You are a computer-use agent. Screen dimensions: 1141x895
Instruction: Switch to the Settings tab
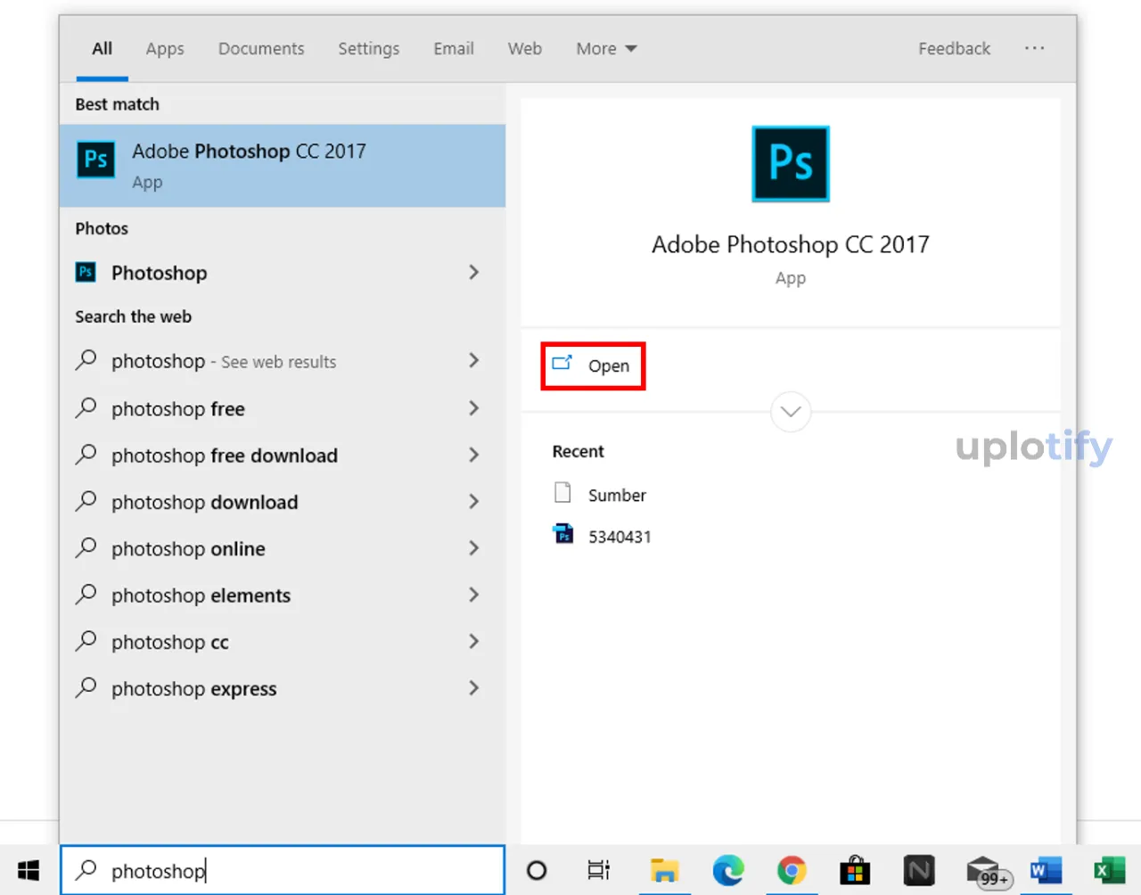coord(368,49)
